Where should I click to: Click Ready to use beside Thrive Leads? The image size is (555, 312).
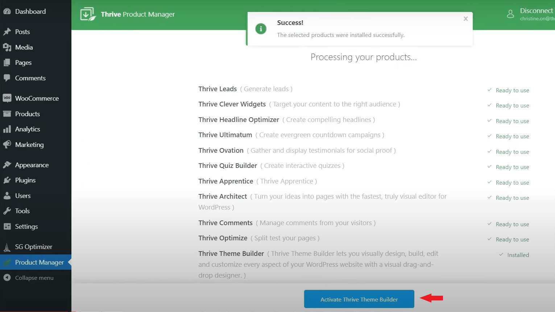click(512, 90)
